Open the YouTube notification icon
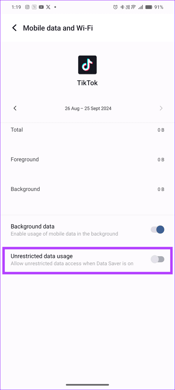Viewport: 175px width, 390px height. pos(41,7)
